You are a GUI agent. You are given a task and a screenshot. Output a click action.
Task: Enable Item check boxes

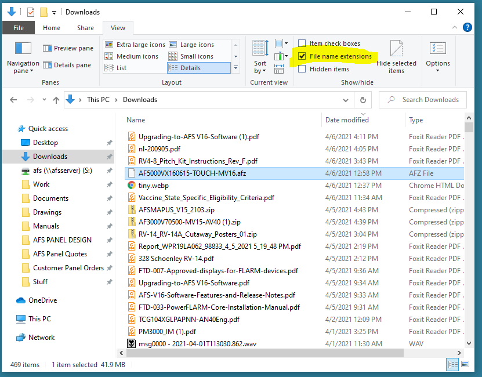(x=329, y=43)
